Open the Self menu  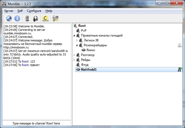20,11
